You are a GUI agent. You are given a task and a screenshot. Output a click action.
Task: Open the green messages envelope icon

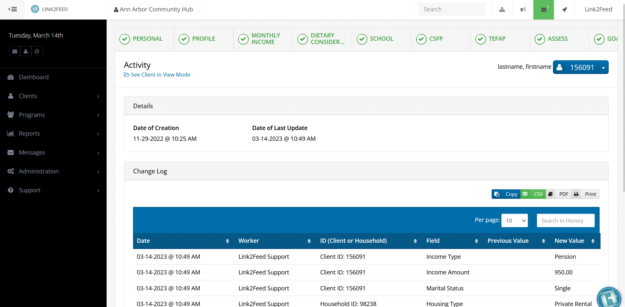click(x=543, y=9)
